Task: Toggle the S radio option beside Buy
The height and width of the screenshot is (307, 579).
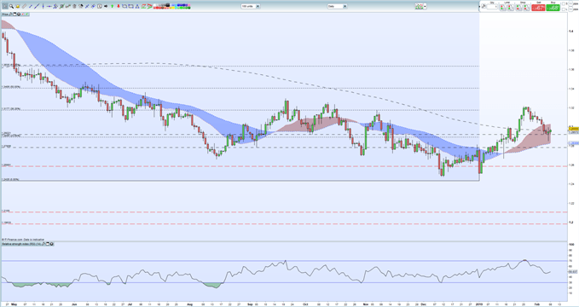Action: 564,3
